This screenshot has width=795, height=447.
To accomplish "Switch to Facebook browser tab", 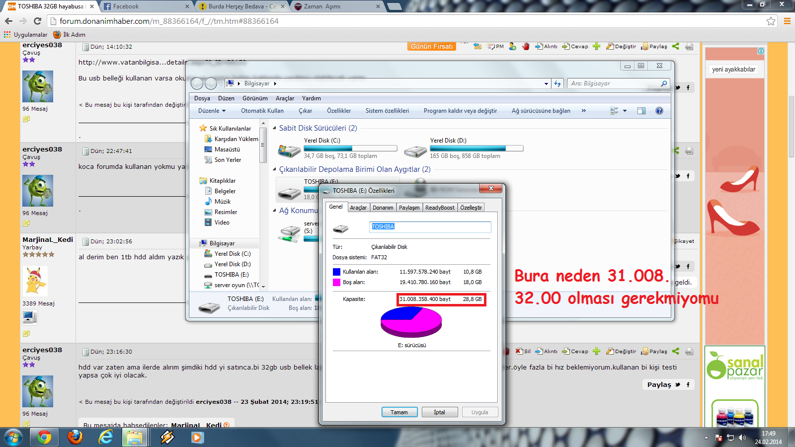I will pyautogui.click(x=147, y=6).
